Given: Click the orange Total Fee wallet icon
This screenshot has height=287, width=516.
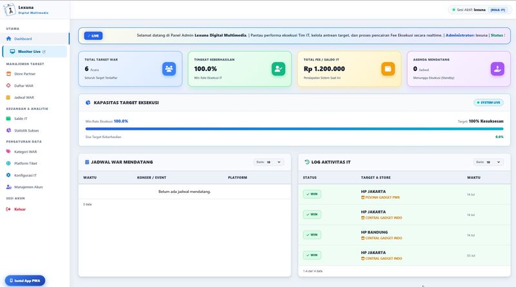Looking at the screenshot, I should point(388,69).
